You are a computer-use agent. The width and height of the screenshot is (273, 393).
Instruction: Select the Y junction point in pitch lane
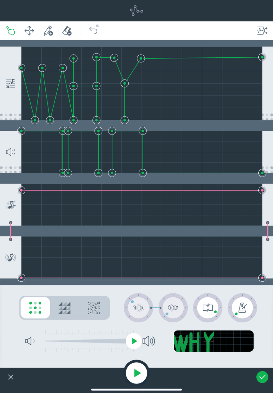tap(125, 83)
